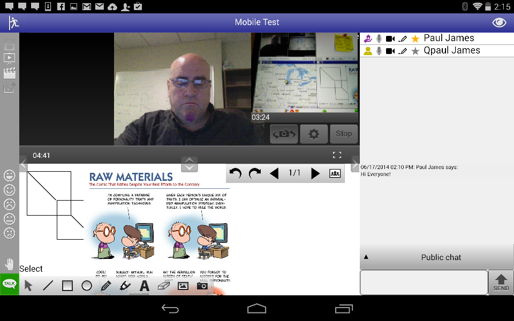Undo last whiteboard action
Viewport: 514px width, 321px height.
[x=236, y=173]
